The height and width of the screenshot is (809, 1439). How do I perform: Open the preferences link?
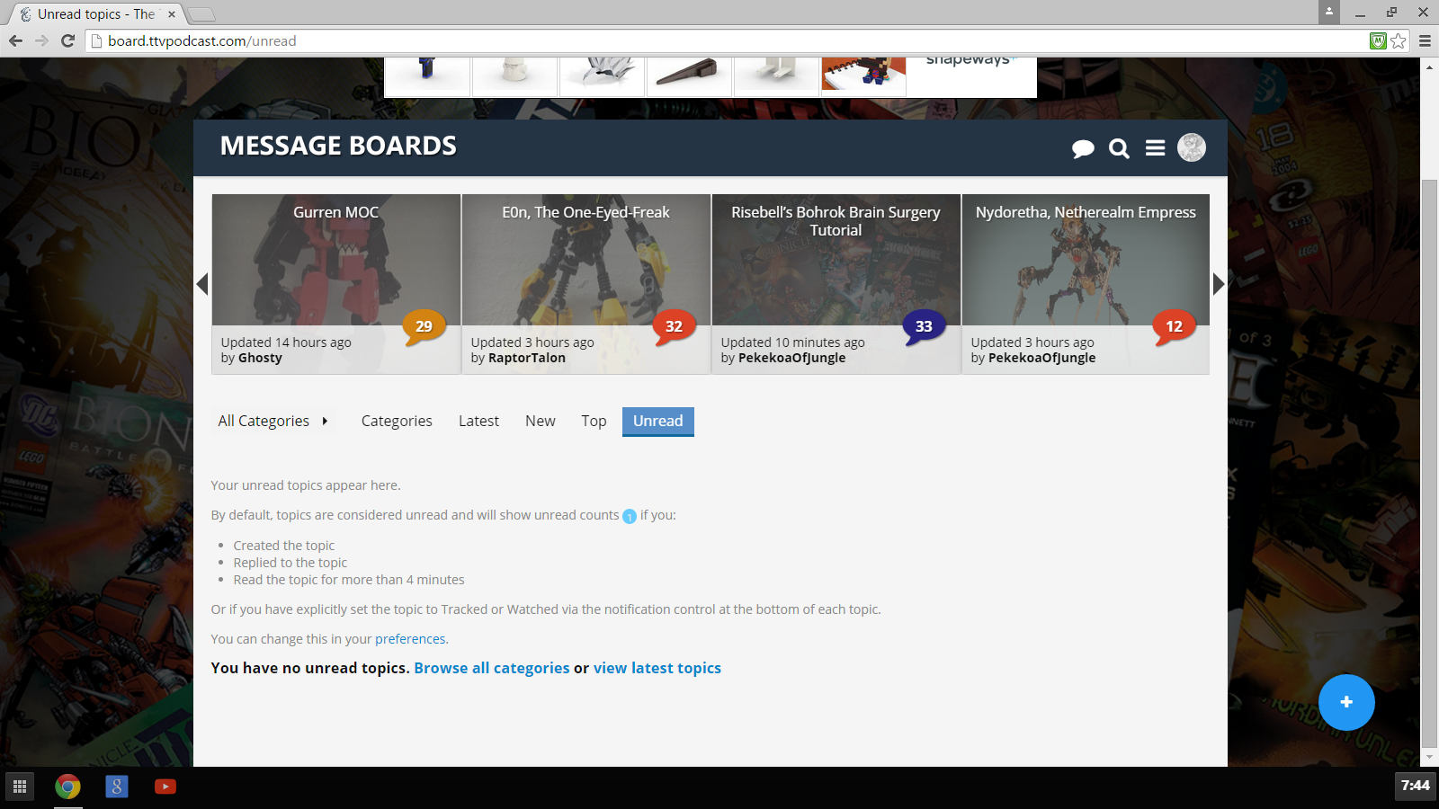[x=410, y=639]
